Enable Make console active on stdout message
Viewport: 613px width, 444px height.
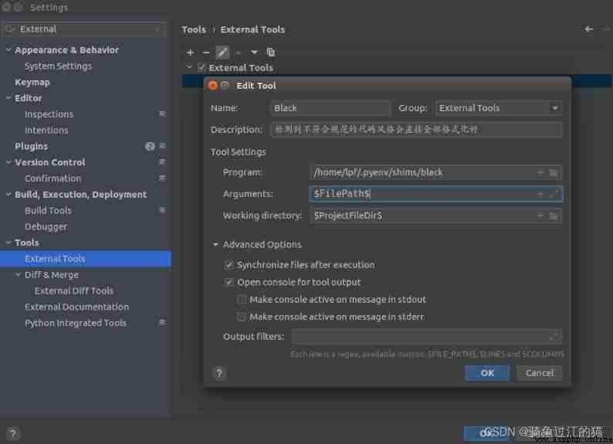click(242, 300)
